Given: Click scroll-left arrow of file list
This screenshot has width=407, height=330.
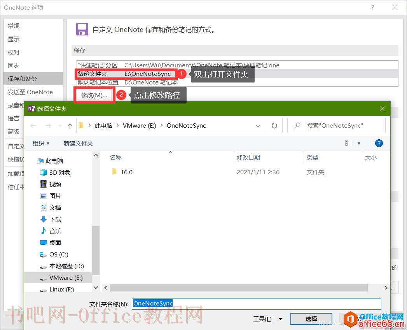Looking at the screenshot, I should (x=106, y=288).
